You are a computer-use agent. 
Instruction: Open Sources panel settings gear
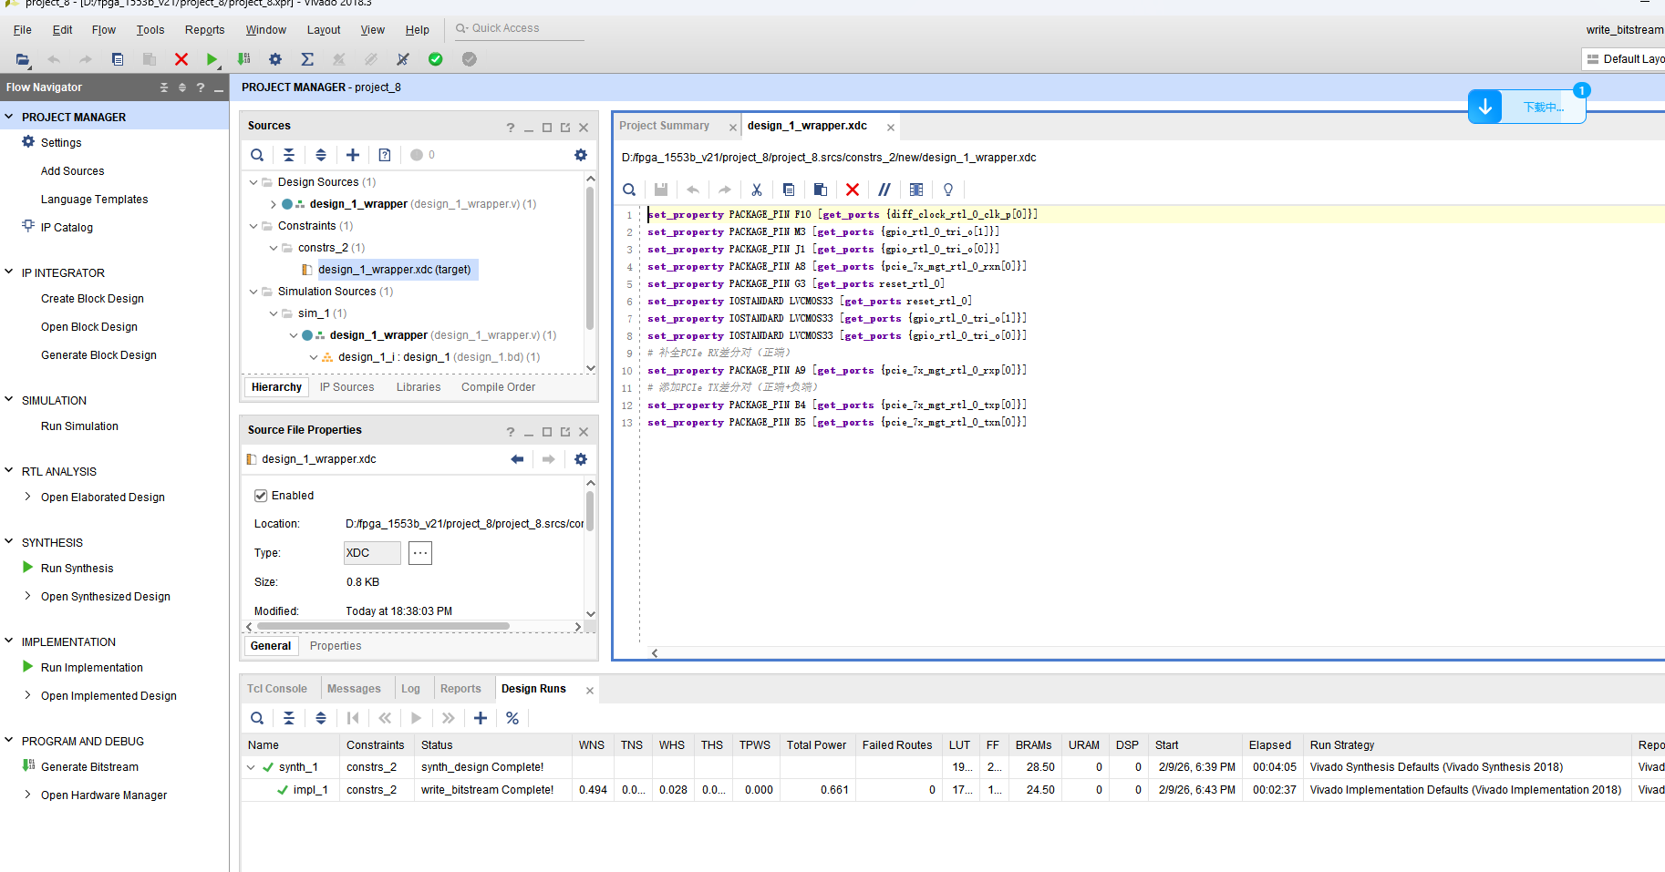(x=581, y=155)
